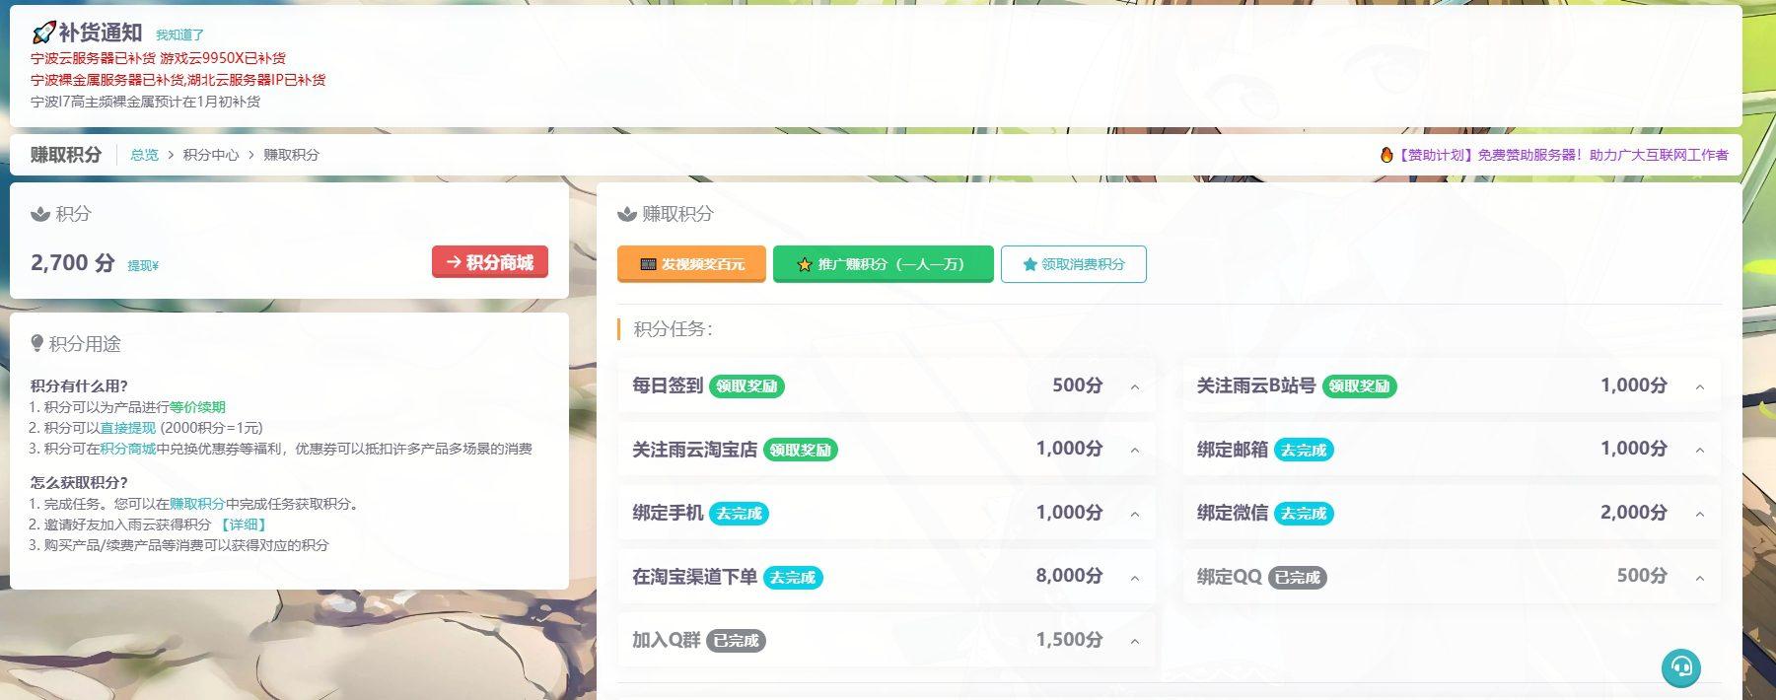Click 已完成 badge for 绑定QQ
Image resolution: width=1776 pixels, height=700 pixels.
(x=1297, y=578)
